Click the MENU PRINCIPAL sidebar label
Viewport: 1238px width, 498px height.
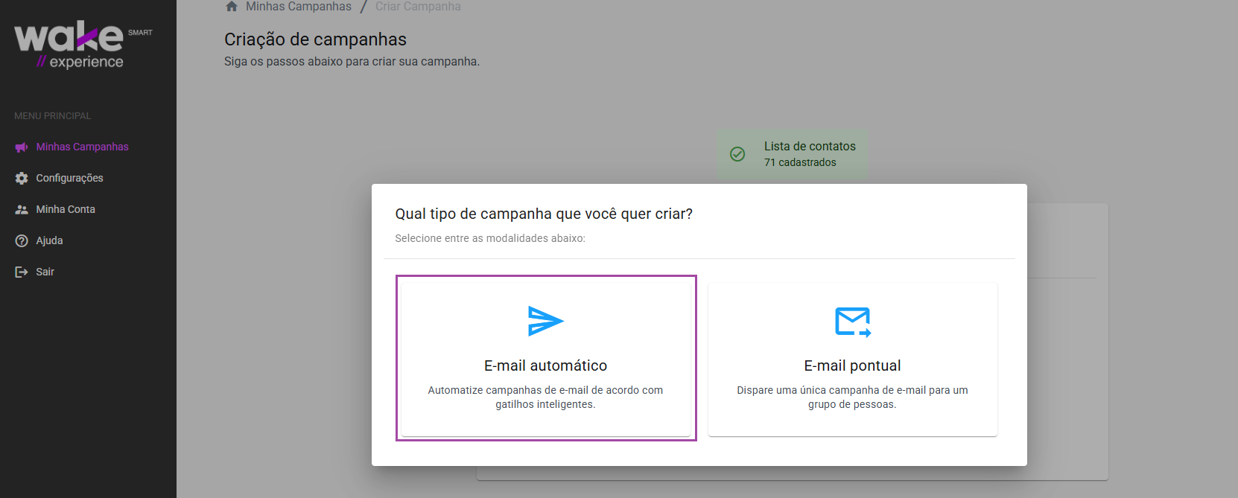(x=52, y=116)
